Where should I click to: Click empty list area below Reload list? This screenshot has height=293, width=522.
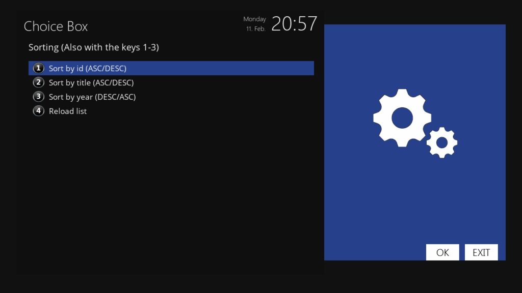(x=171, y=193)
